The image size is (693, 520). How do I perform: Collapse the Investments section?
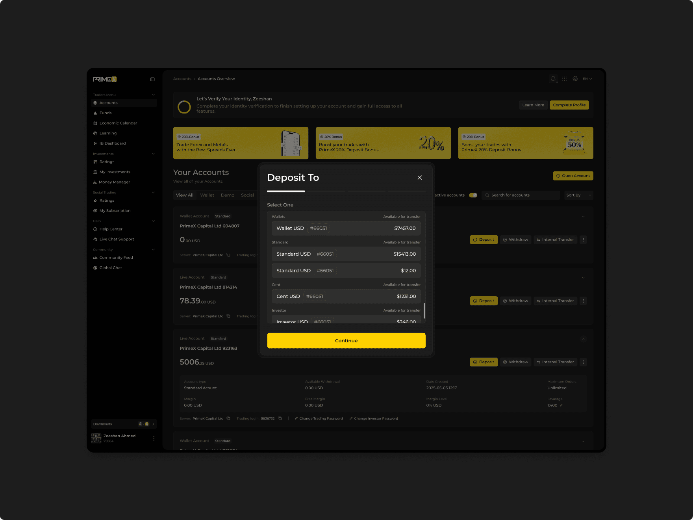tap(153, 154)
